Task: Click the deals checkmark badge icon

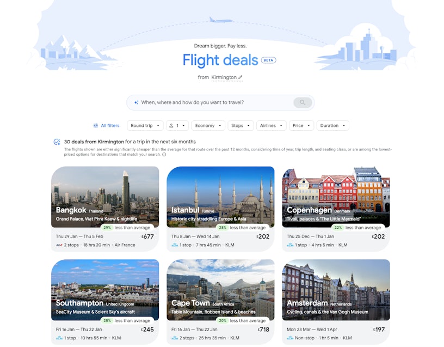Action: 57,142
